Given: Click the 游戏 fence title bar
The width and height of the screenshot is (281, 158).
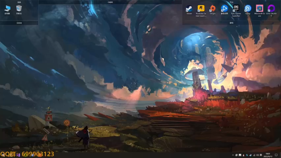Looking at the screenshot, I should coord(231,23).
